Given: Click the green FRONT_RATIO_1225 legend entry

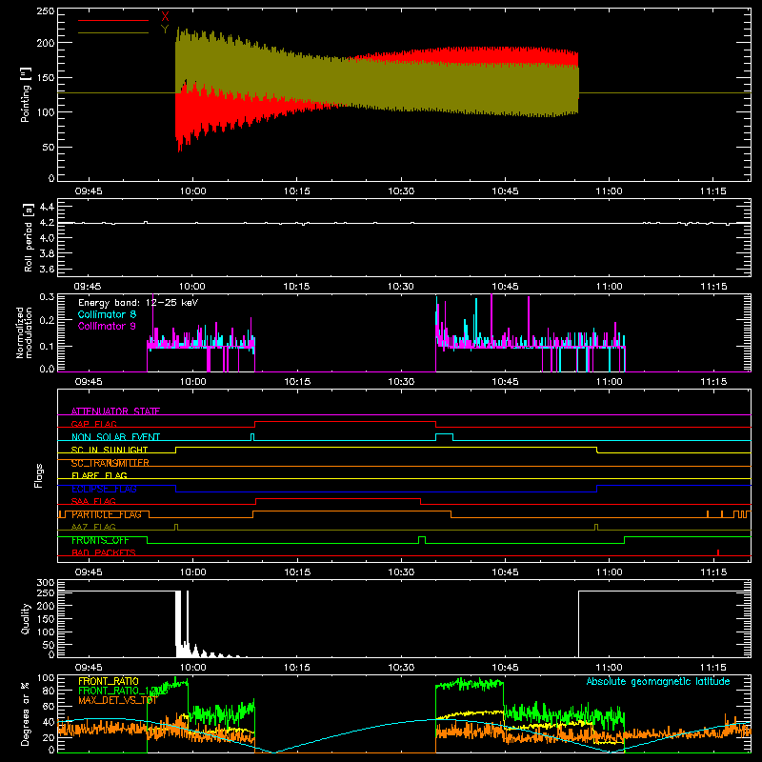Looking at the screenshot, I should pyautogui.click(x=123, y=691).
